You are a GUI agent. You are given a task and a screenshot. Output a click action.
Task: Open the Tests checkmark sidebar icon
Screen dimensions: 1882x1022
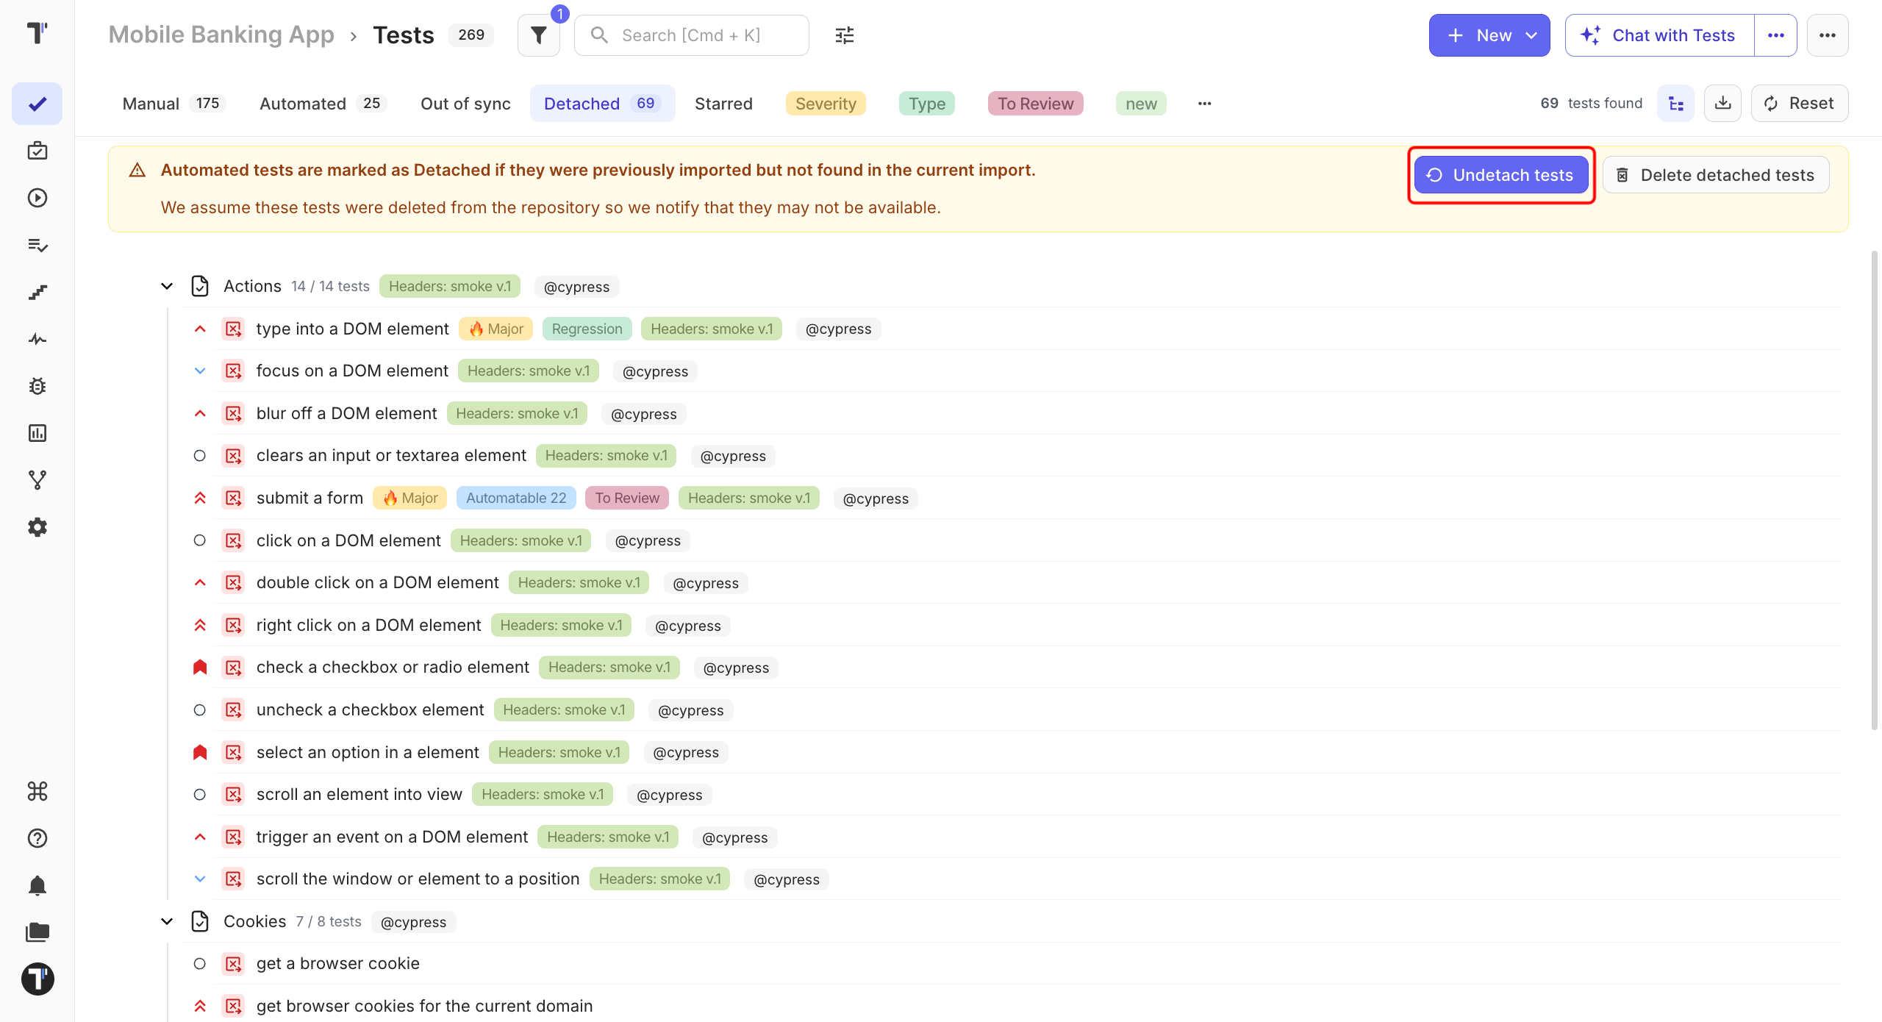coord(37,104)
